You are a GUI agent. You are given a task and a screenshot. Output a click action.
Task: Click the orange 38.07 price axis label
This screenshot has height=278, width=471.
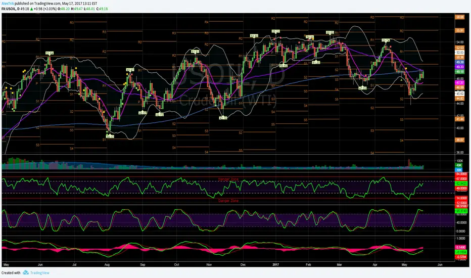tap(460, 140)
